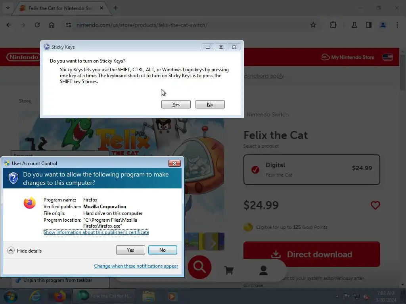Open Chrome Labs flask icon
This screenshot has width=406, height=304.
(354, 25)
